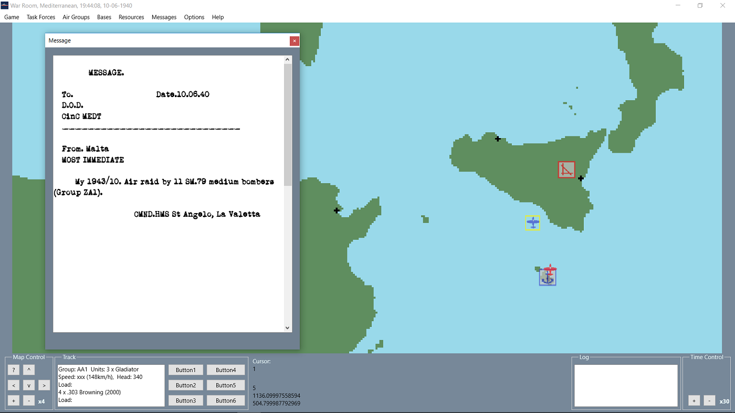735x413 pixels.
Task: Click the red enemy airfield icon on Sicily
Action: [x=566, y=170]
